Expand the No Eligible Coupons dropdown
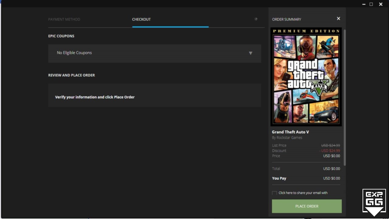Image resolution: width=389 pixels, height=219 pixels. pos(154,53)
